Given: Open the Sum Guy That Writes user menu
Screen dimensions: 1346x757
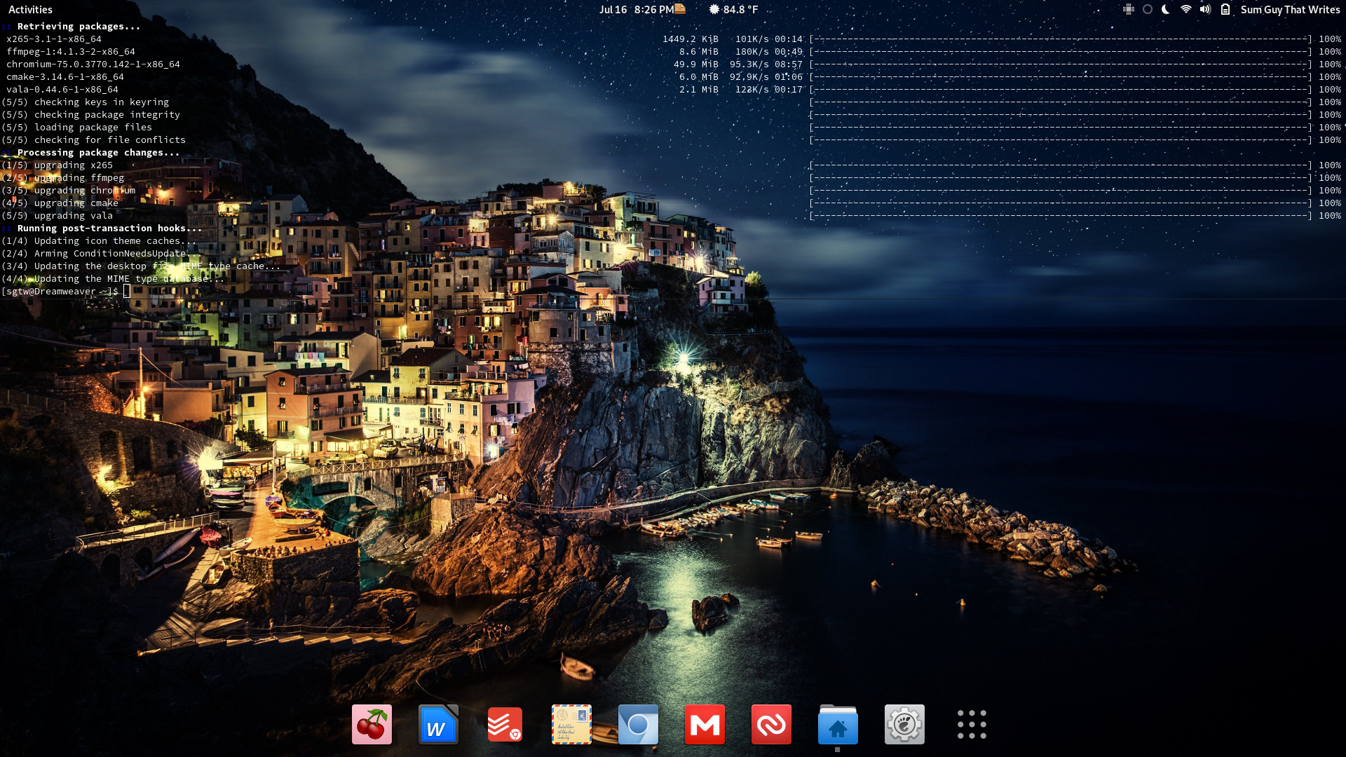Looking at the screenshot, I should click(1290, 10).
